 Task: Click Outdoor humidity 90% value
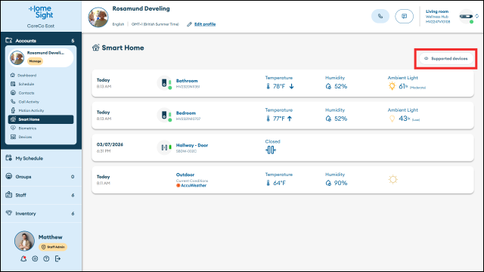coord(341,183)
